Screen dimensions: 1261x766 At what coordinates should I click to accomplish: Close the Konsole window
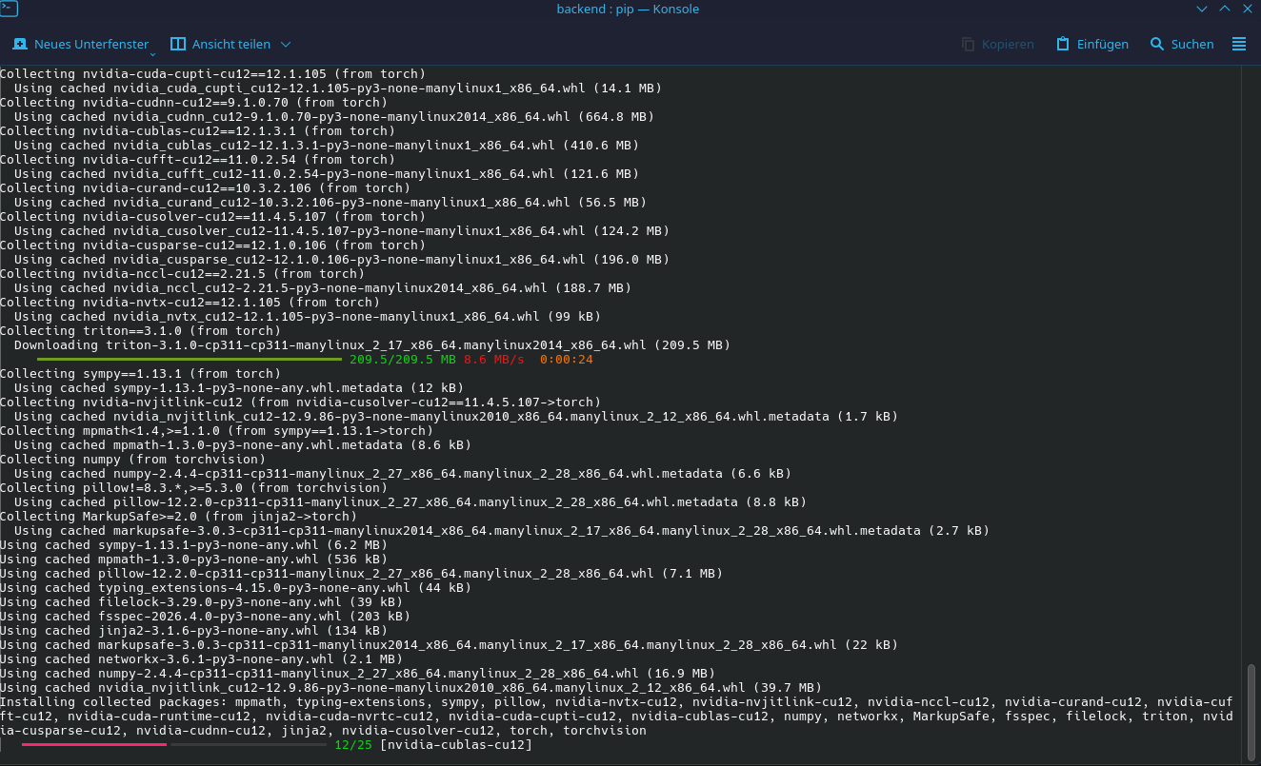1249,9
